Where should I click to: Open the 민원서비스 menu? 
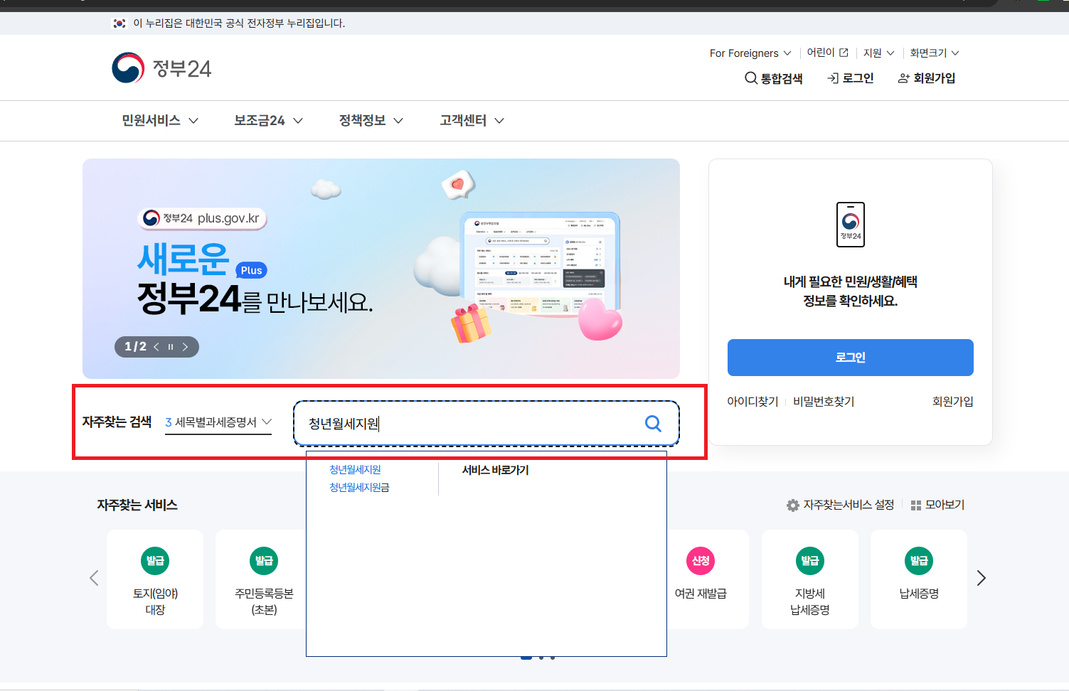point(160,121)
